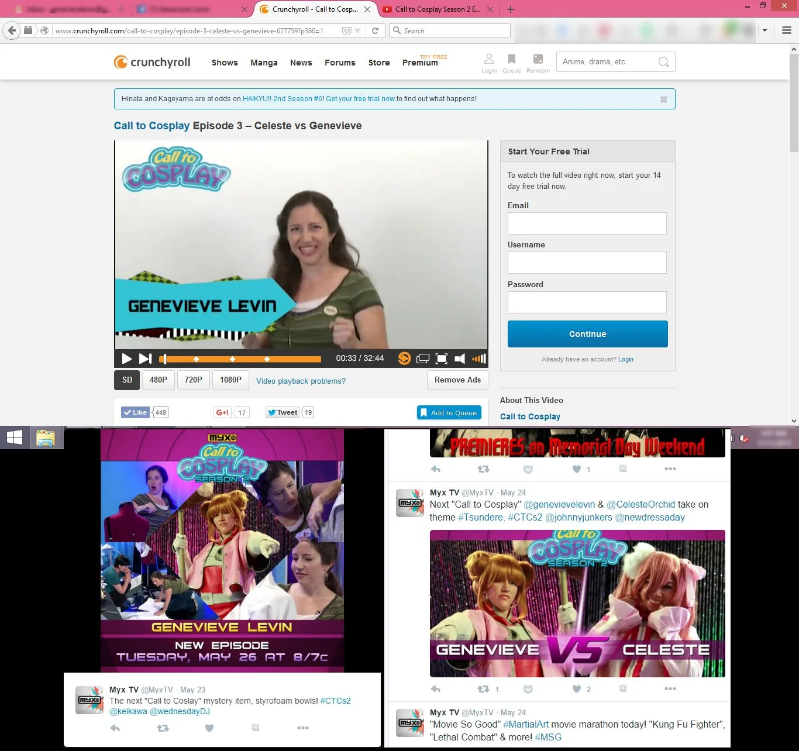The width and height of the screenshot is (799, 751).
Task: Reply to the styrofoam bowls tweet
Action: [115, 728]
